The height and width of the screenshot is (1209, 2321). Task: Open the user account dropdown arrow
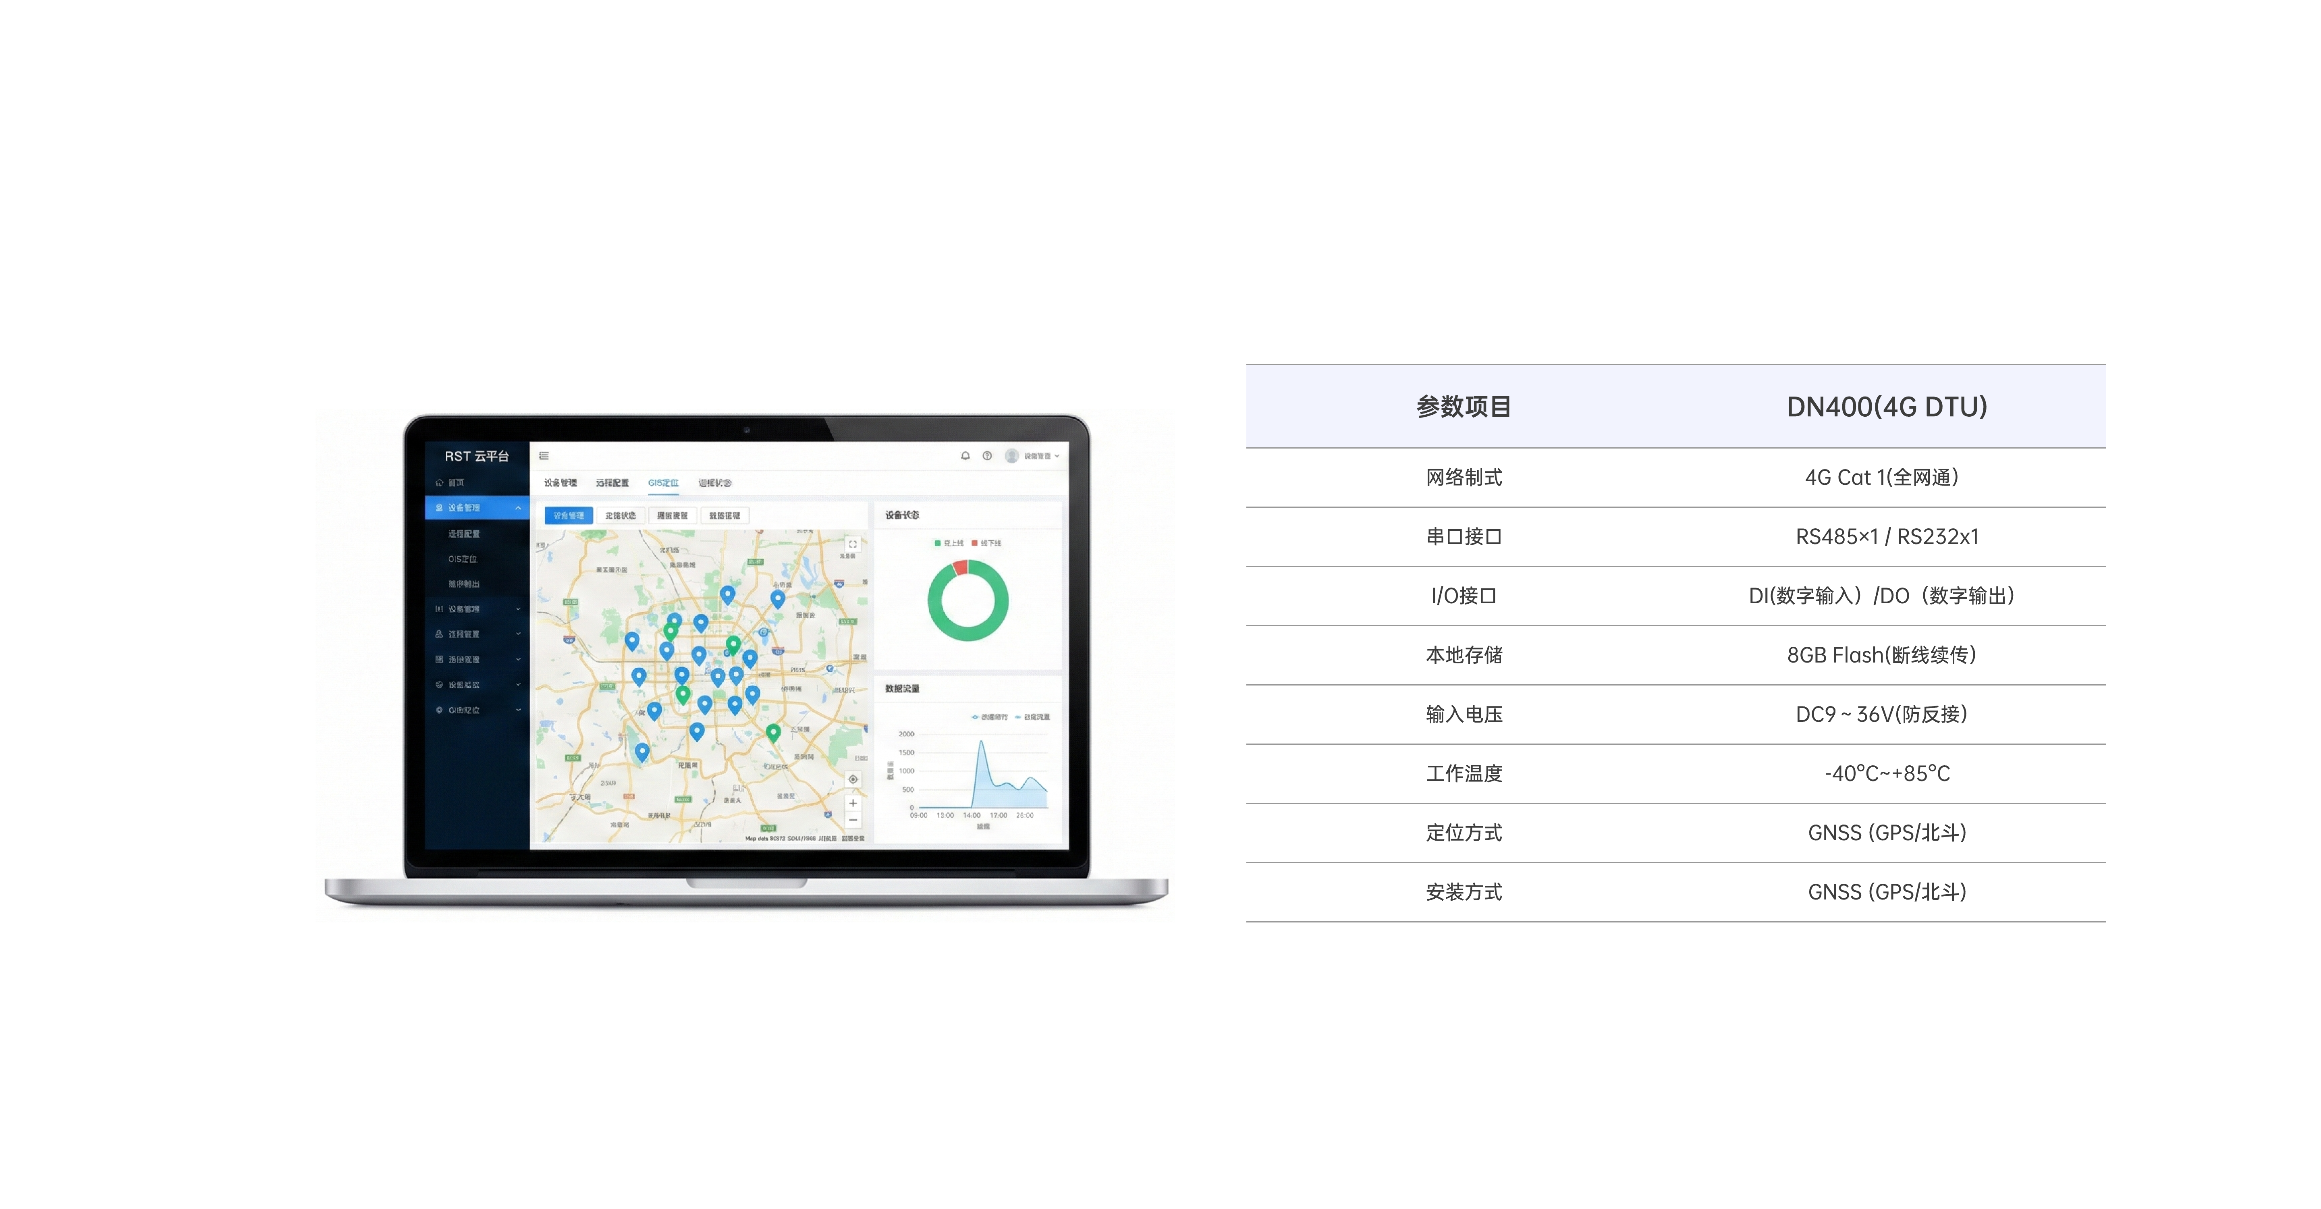point(1057,456)
